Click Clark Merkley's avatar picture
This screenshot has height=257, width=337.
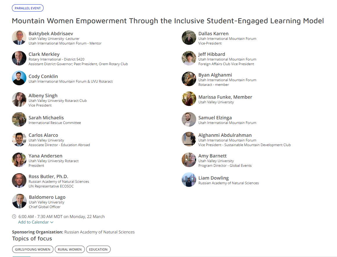[19, 58]
